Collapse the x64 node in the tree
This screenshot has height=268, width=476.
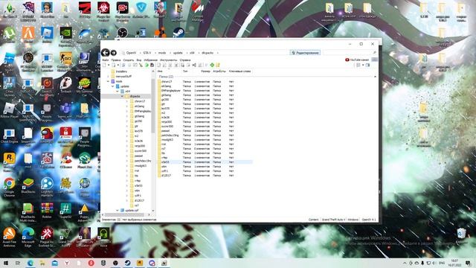point(118,91)
